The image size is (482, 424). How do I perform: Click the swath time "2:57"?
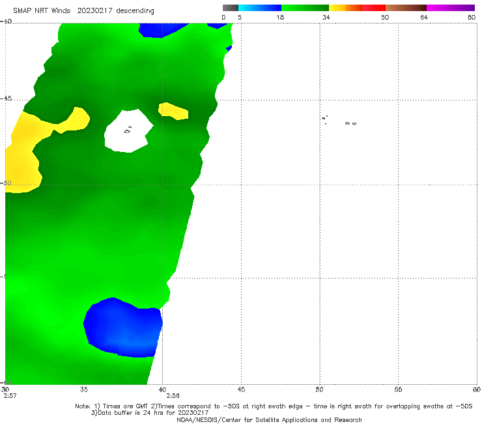pyautogui.click(x=10, y=396)
